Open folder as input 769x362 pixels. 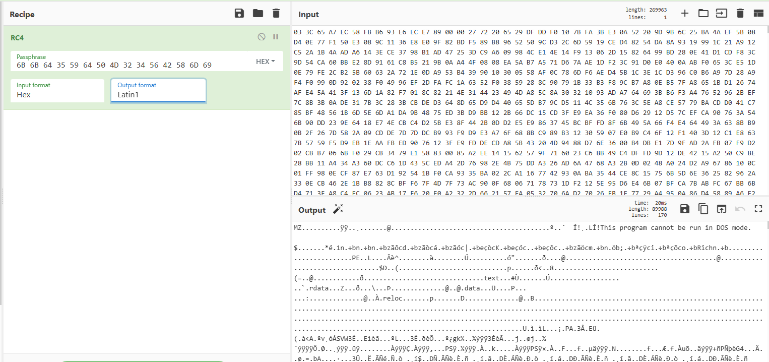coord(703,14)
